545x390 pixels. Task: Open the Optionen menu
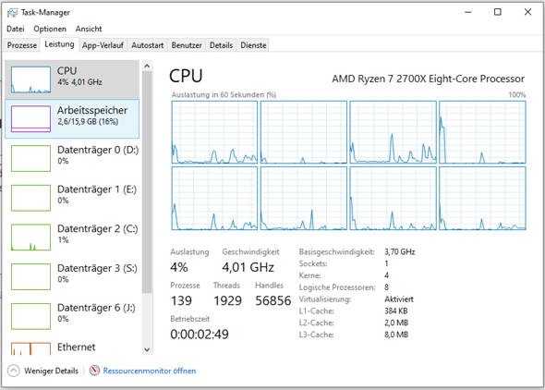[x=50, y=29]
